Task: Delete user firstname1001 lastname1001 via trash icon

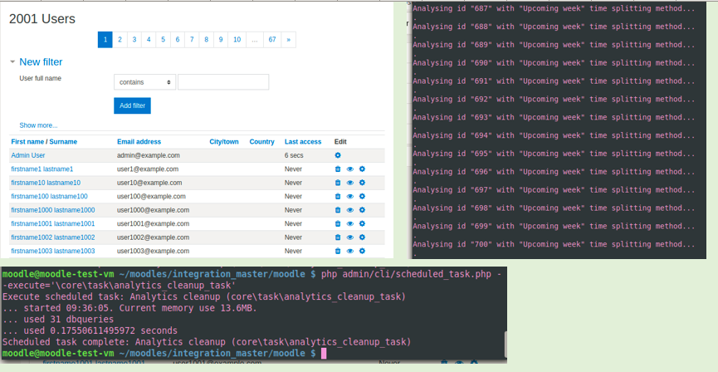Action: click(x=338, y=224)
